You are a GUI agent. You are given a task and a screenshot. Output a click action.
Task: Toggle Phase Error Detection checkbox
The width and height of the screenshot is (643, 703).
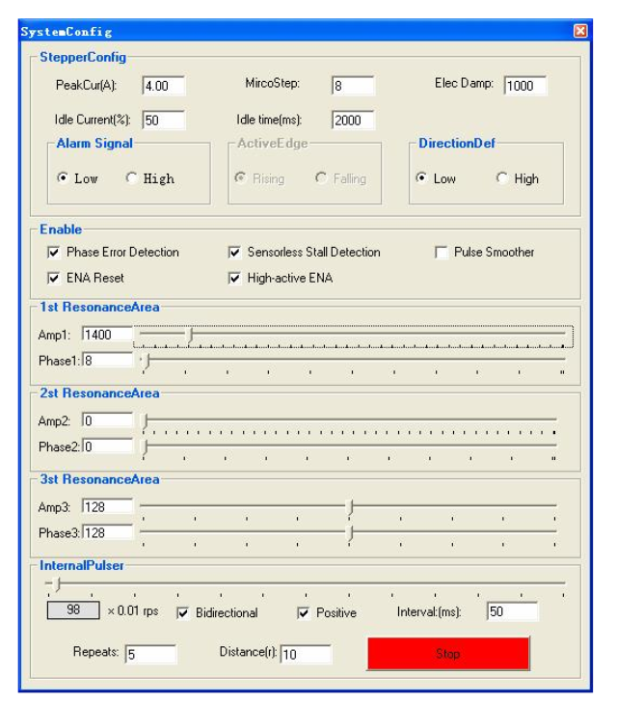point(54,253)
